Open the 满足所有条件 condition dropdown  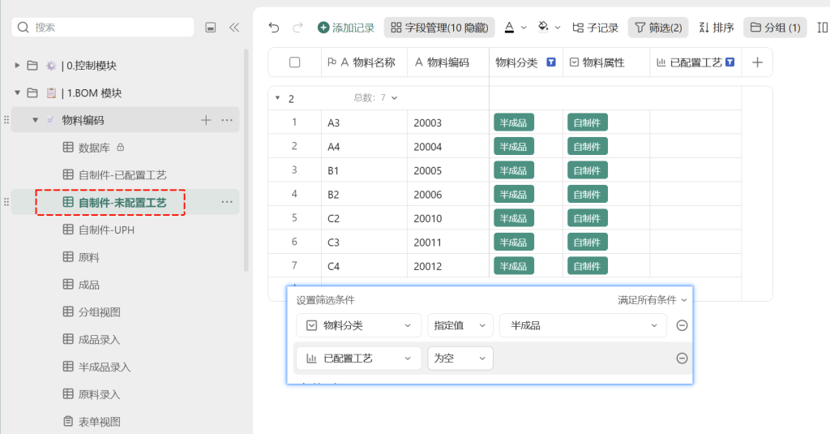click(652, 300)
